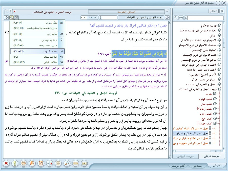Click the double chevron left of the document tabs
This screenshot has width=228, height=171.
tap(7, 12)
